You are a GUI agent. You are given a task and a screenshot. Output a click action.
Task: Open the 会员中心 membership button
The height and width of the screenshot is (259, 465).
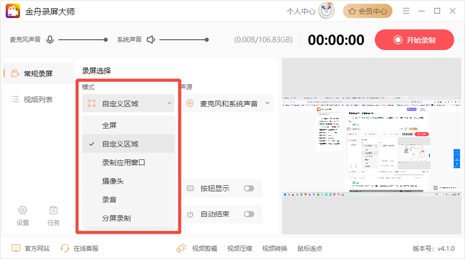coord(368,11)
